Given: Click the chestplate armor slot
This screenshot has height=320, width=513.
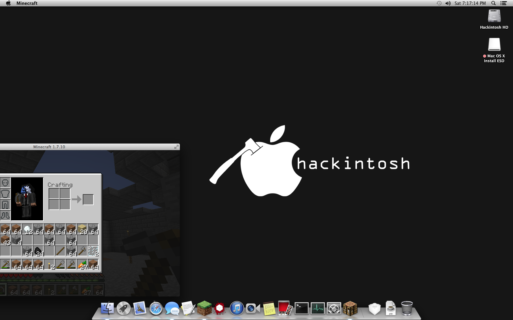Looking at the screenshot, I should [5, 194].
